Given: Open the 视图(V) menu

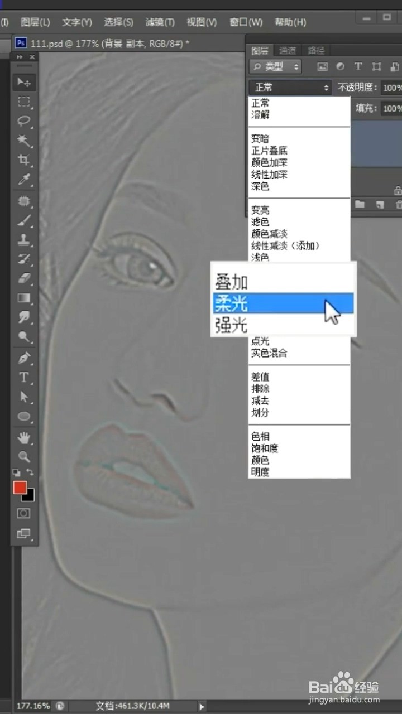Looking at the screenshot, I should pos(202,22).
